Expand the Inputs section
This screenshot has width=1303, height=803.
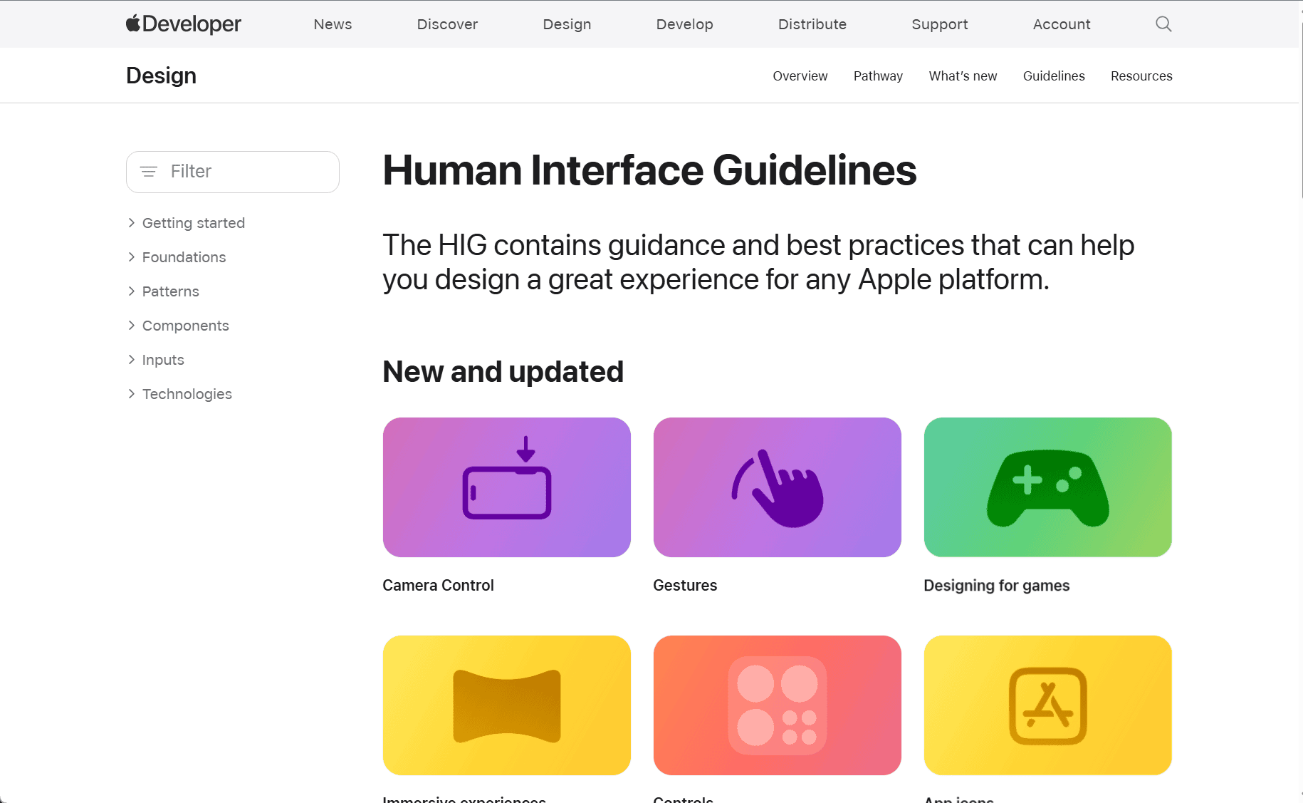click(x=132, y=360)
